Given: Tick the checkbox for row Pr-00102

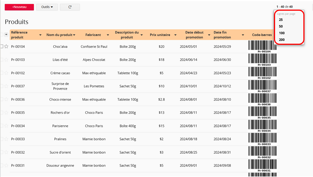Looking at the screenshot, I should pos(2,73).
